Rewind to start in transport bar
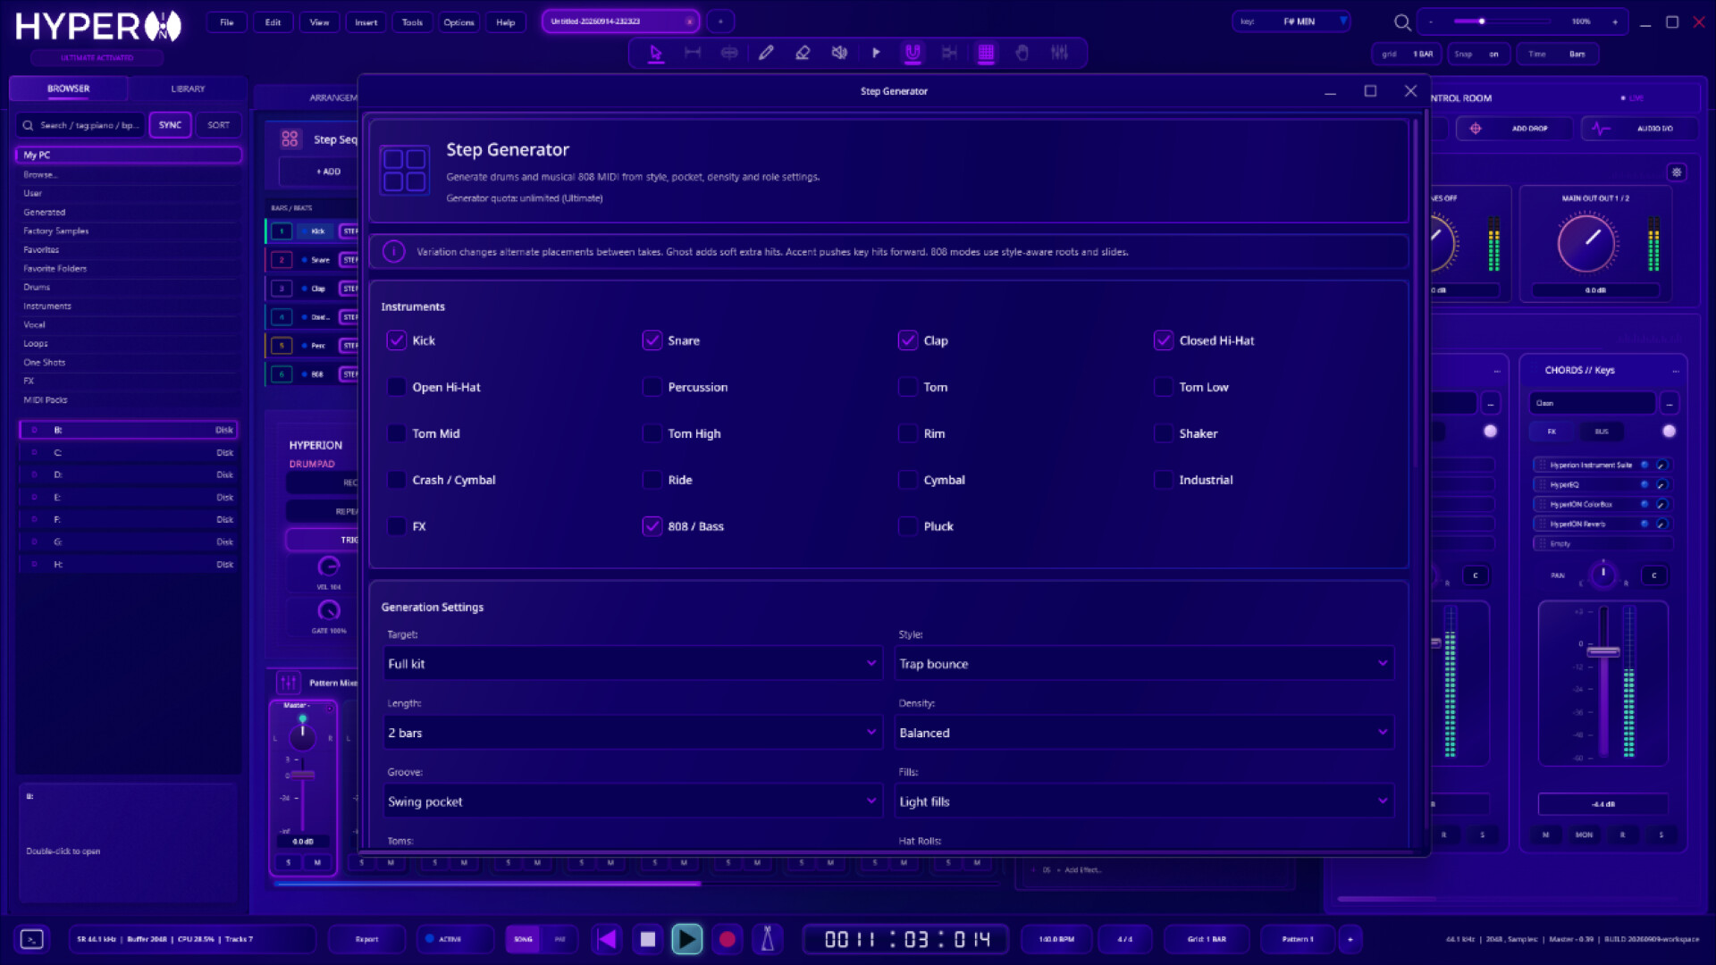This screenshot has width=1716, height=965. tap(607, 939)
